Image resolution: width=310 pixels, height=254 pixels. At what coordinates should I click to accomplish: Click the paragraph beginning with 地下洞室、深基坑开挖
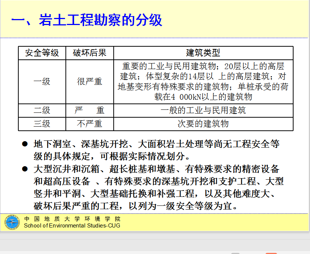point(156,149)
